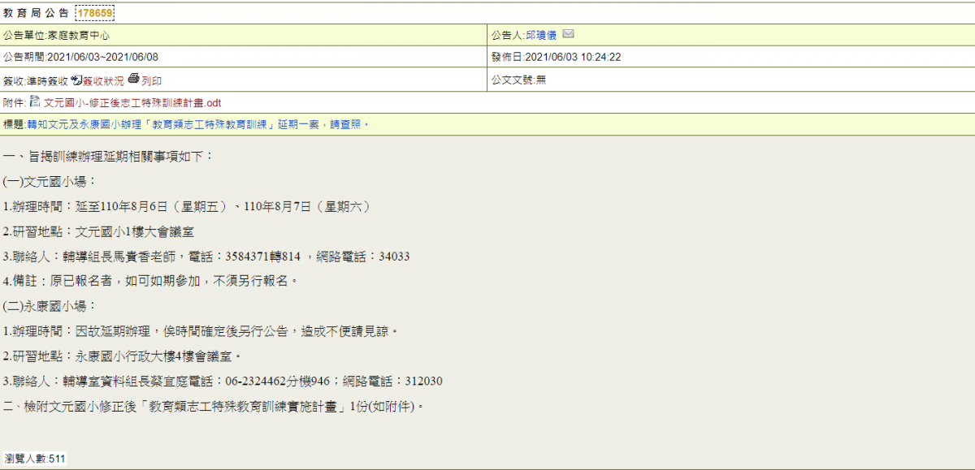This screenshot has height=470, width=975.
Task: Click the 公告期間 date range cell
Action: 243,57
